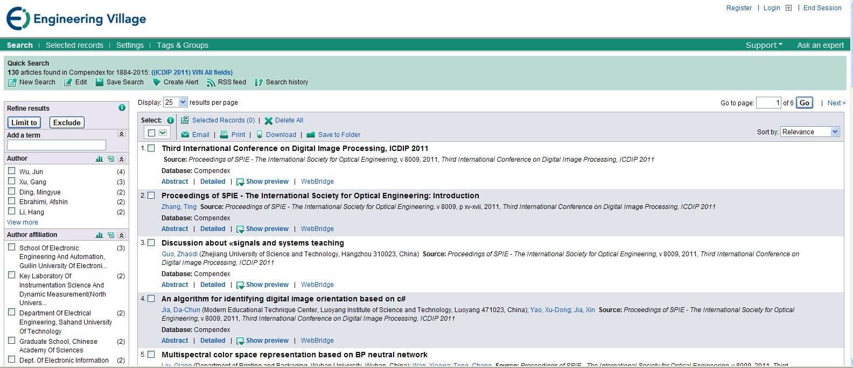Click the WebBridge link for result 2
Image resolution: width=853 pixels, height=368 pixels.
317,229
